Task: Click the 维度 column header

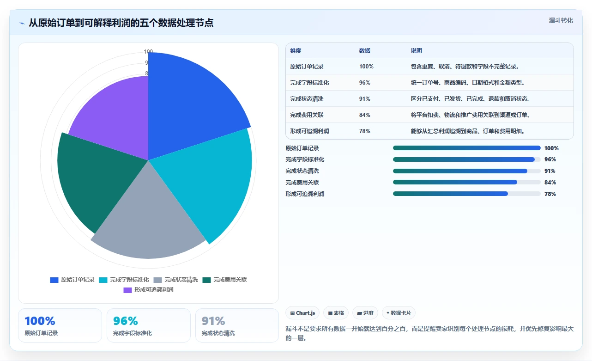Action: click(296, 51)
